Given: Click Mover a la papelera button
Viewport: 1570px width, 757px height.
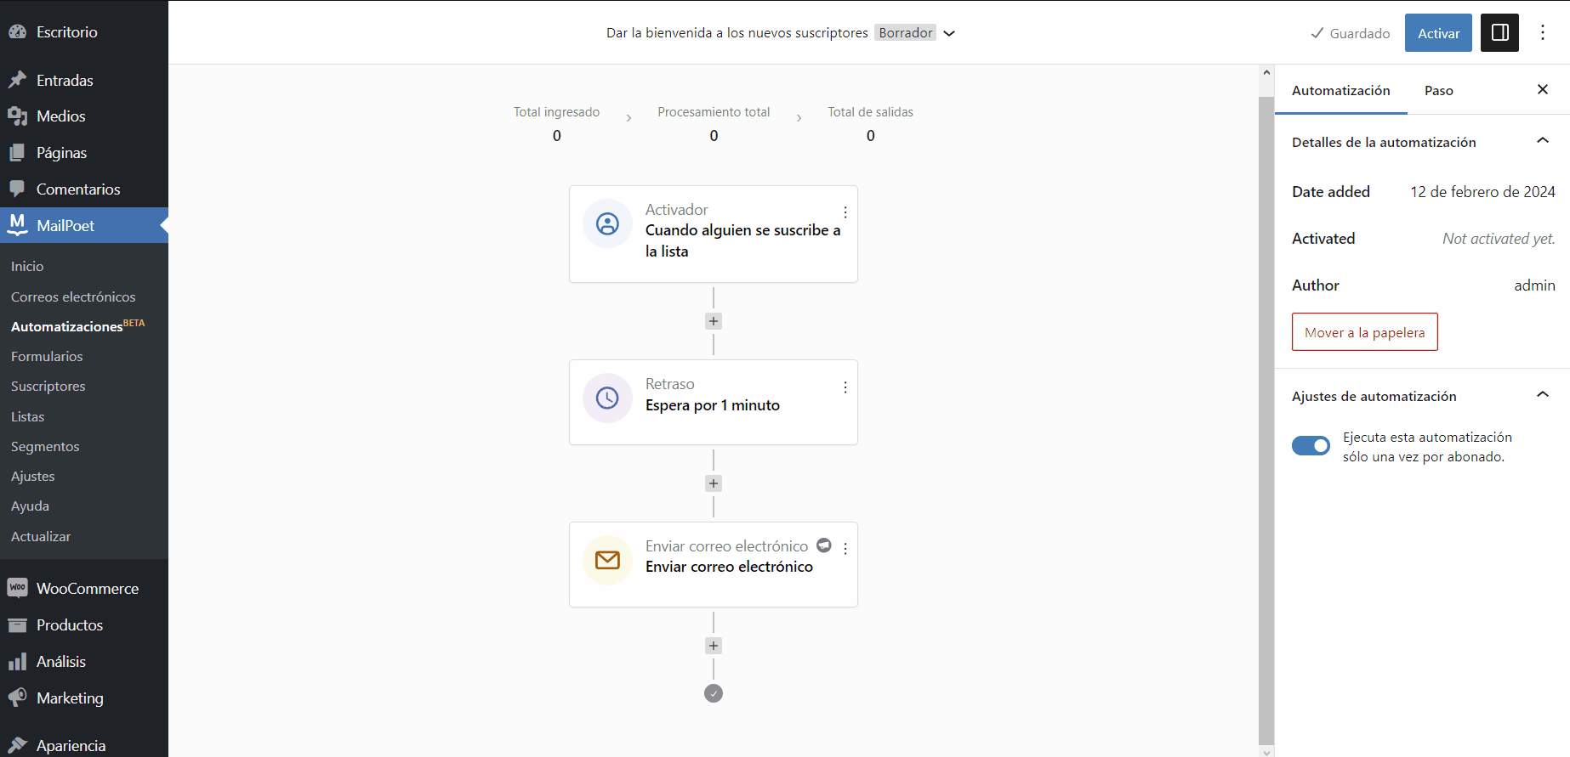Looking at the screenshot, I should pyautogui.click(x=1364, y=332).
